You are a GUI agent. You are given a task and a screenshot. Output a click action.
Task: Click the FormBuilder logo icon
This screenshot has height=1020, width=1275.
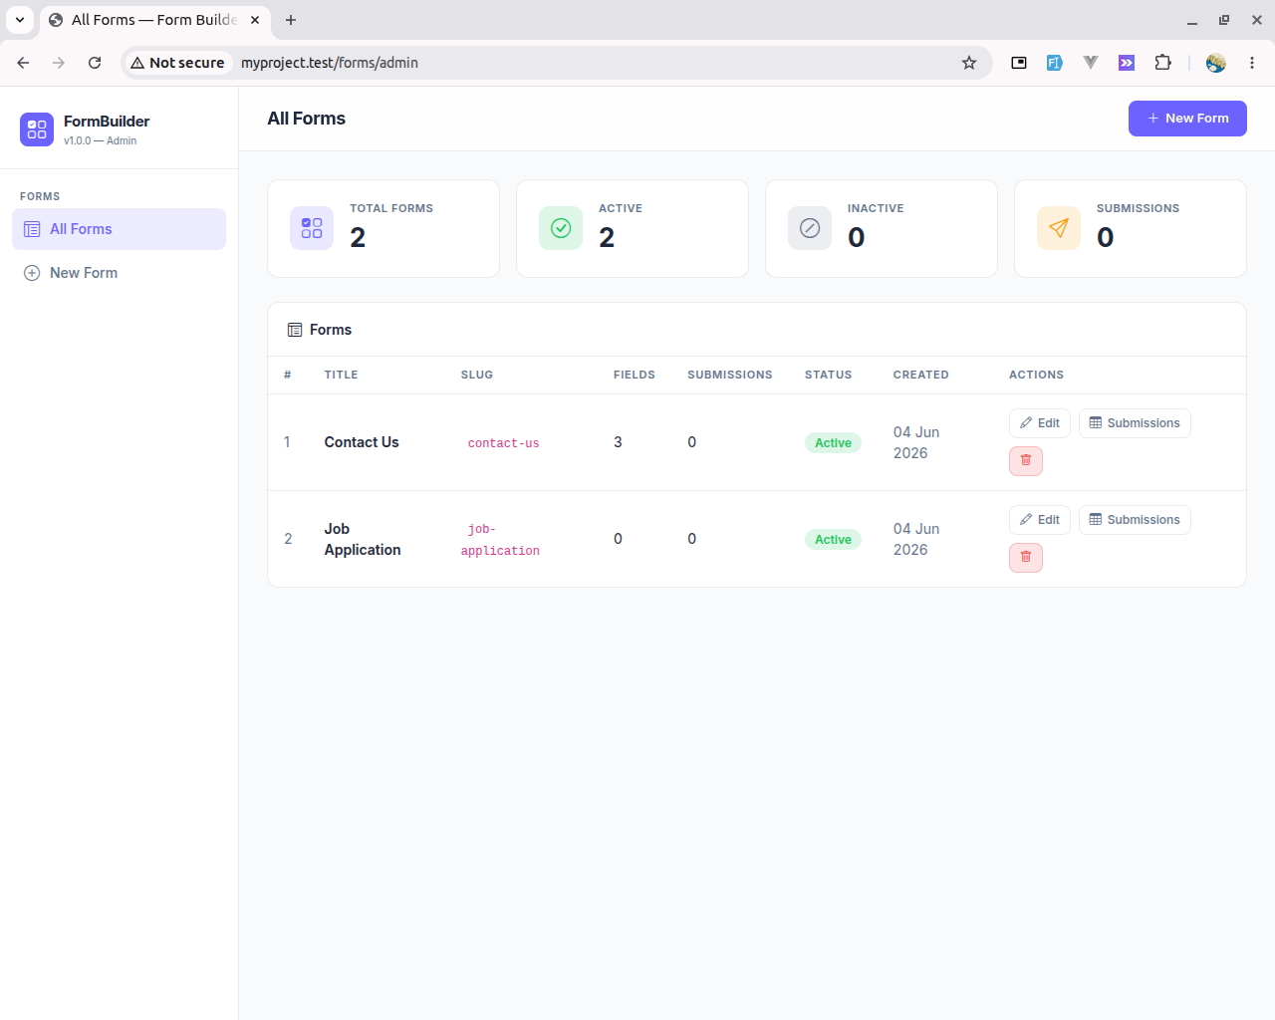click(37, 129)
